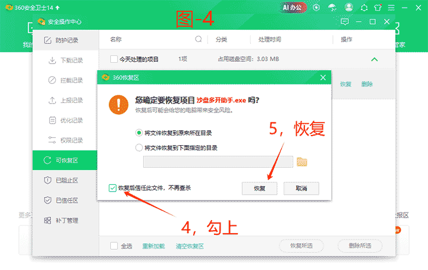Open 防护记录 in the sidebar

click(65, 40)
